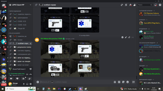Open apps launcher icon in message bar
Screen dimensions: 163x91
tap(133, 82)
